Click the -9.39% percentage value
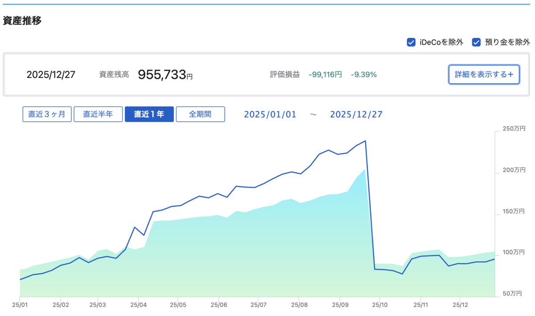The height and width of the screenshot is (316, 535). [364, 74]
